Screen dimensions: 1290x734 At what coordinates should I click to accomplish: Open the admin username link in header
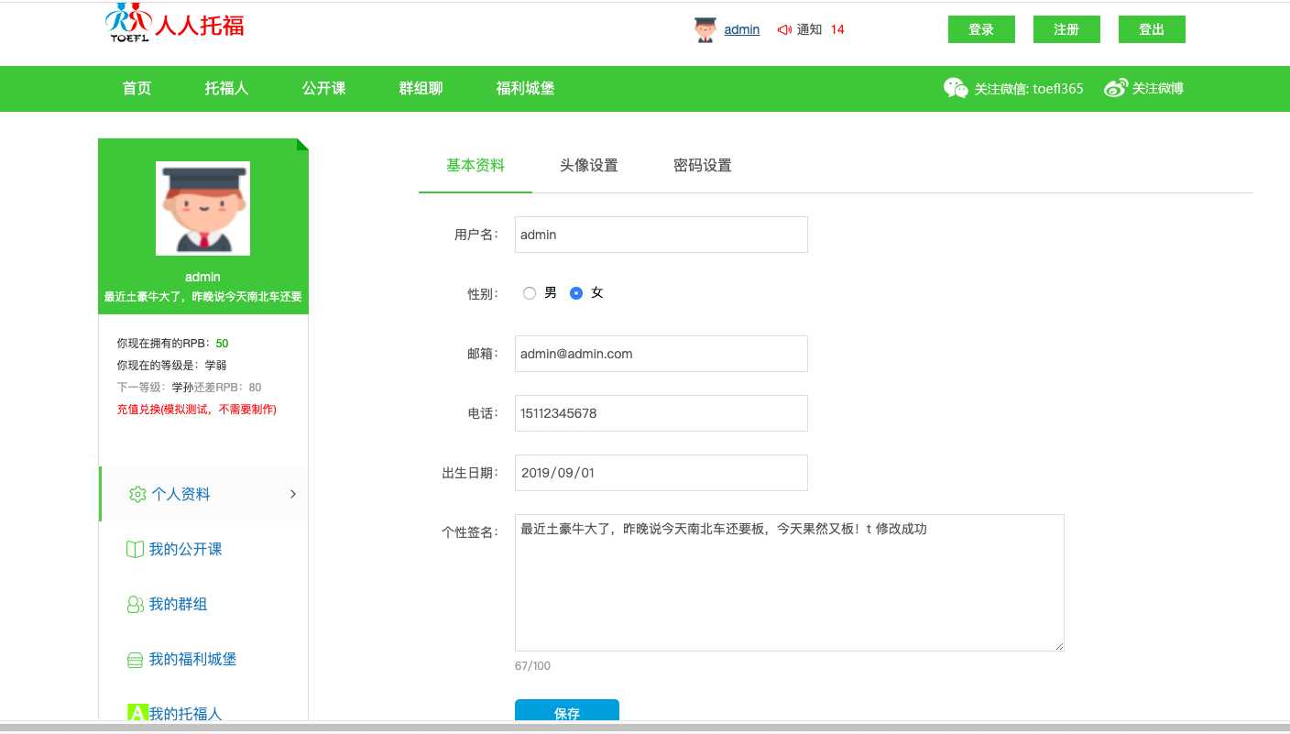click(x=742, y=29)
